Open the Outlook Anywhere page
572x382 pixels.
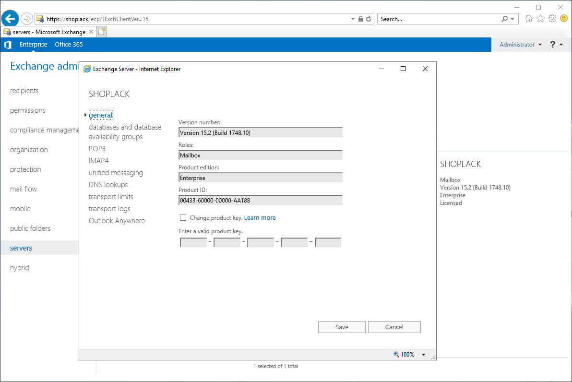point(117,221)
